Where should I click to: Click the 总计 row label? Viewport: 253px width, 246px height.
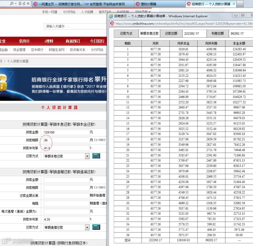[x=128, y=240]
